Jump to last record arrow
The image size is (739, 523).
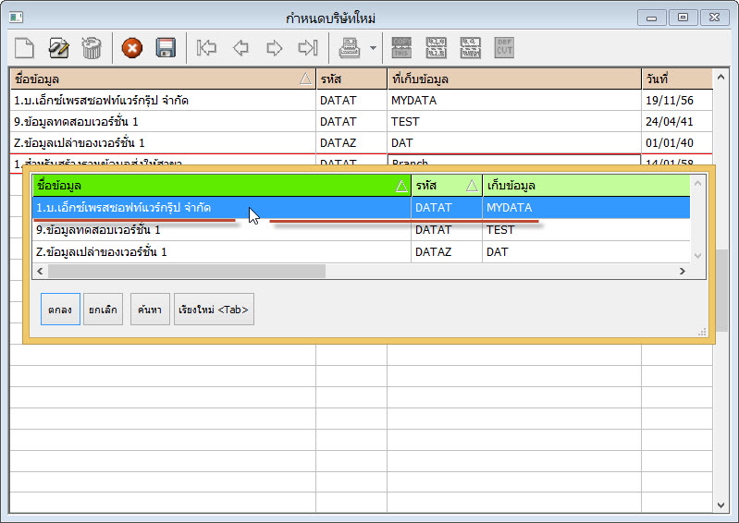pos(308,48)
